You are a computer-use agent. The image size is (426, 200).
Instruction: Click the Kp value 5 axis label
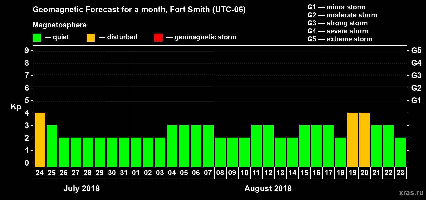(x=27, y=100)
